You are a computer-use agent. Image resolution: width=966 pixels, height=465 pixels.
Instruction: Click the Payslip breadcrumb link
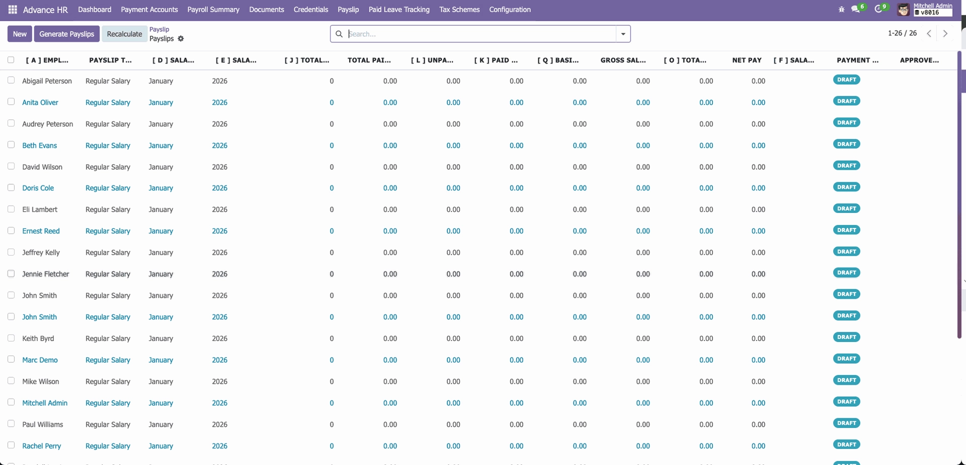[159, 29]
